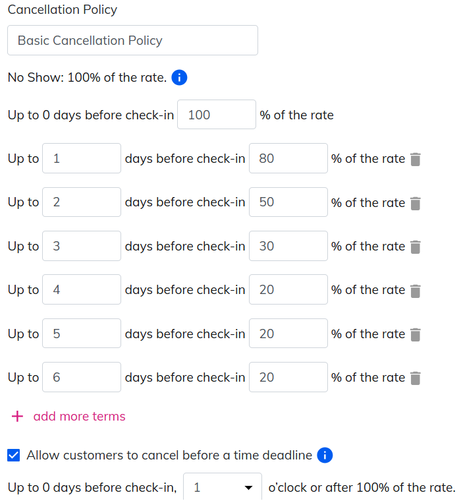Click the Basic Cancellation Policy name field
The width and height of the screenshot is (461, 501).
(132, 40)
